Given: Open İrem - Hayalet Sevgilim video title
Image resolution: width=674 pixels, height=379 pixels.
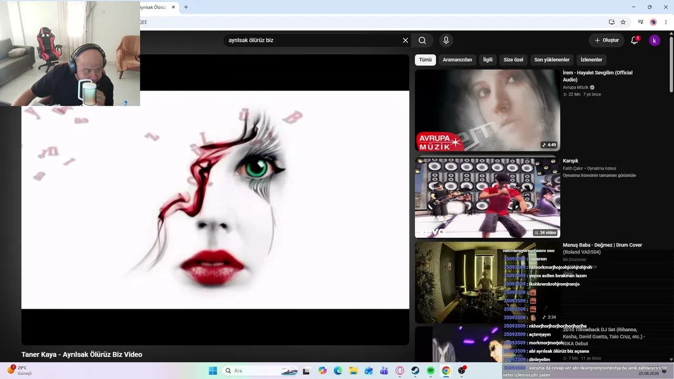Looking at the screenshot, I should (x=598, y=76).
